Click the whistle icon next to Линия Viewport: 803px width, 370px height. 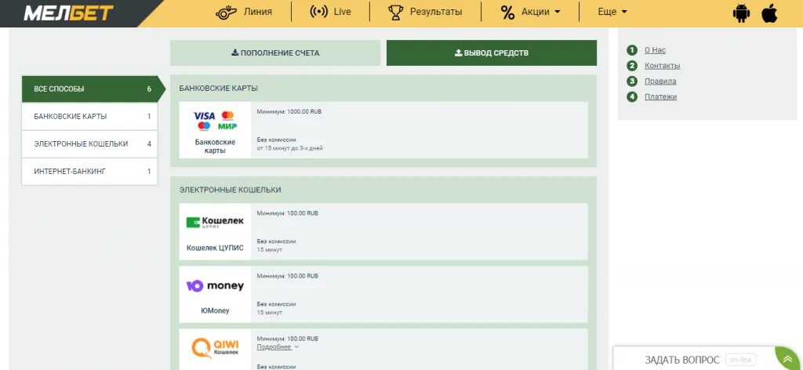pos(226,12)
